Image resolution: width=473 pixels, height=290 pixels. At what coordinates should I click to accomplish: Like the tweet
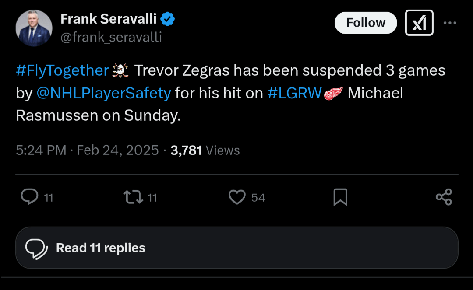pos(236,197)
